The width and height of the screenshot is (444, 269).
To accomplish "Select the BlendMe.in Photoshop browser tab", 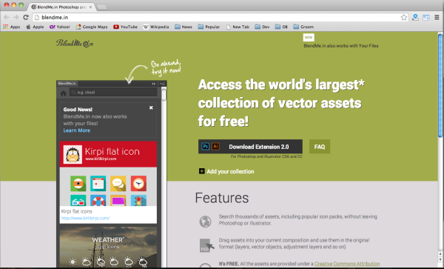I will [x=61, y=7].
